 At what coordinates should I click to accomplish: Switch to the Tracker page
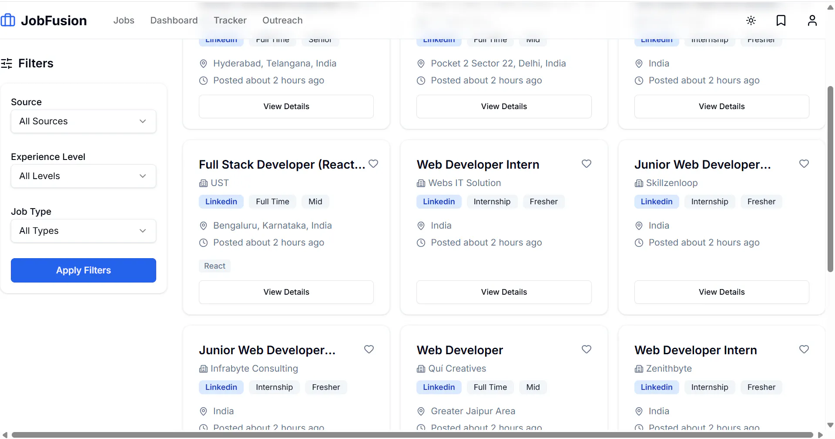point(230,20)
